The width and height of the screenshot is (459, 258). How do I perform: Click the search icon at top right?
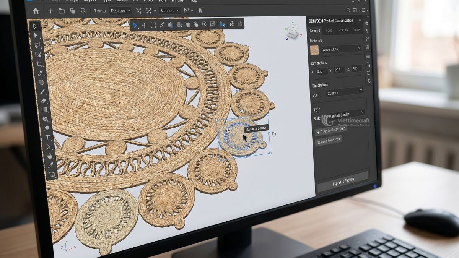point(348,10)
